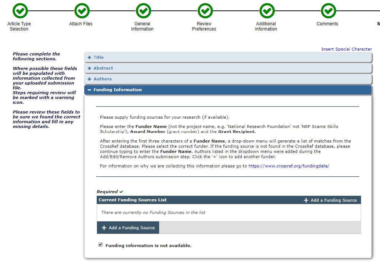Click the Review Preferences step checkmark icon
Image resolution: width=380 pixels, height=262 pixels.
click(205, 11)
